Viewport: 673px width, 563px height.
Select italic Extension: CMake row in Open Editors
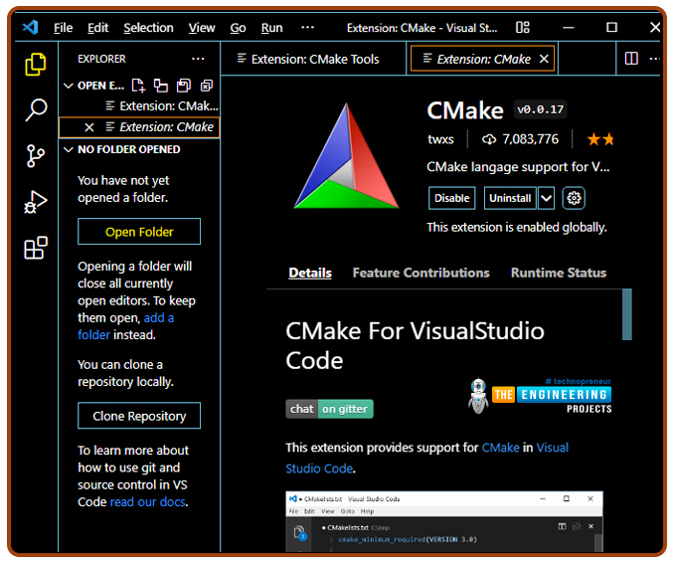(x=139, y=127)
